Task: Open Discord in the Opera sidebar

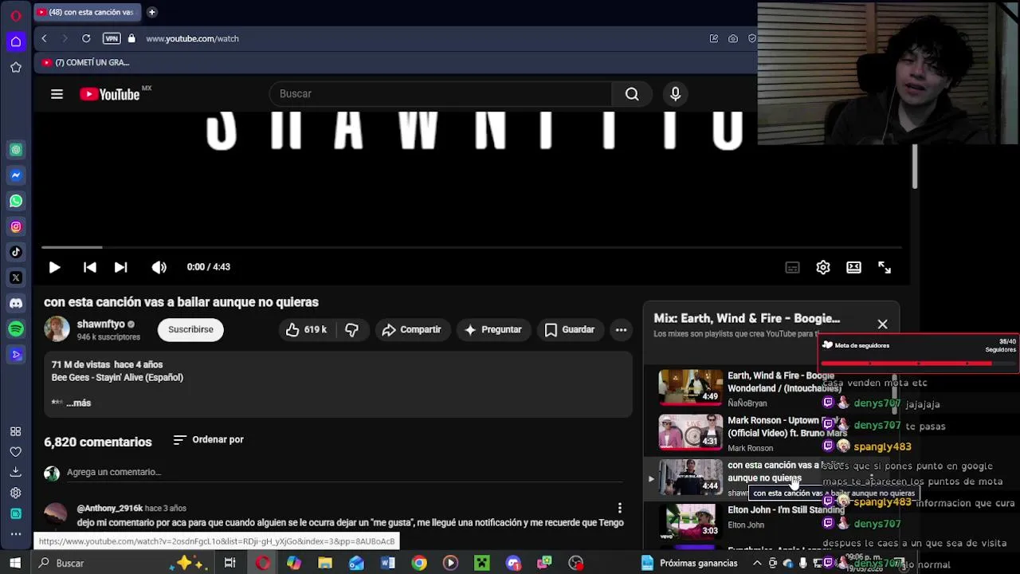Action: pyautogui.click(x=16, y=303)
